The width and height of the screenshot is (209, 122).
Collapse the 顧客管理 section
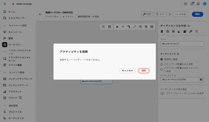(5, 106)
